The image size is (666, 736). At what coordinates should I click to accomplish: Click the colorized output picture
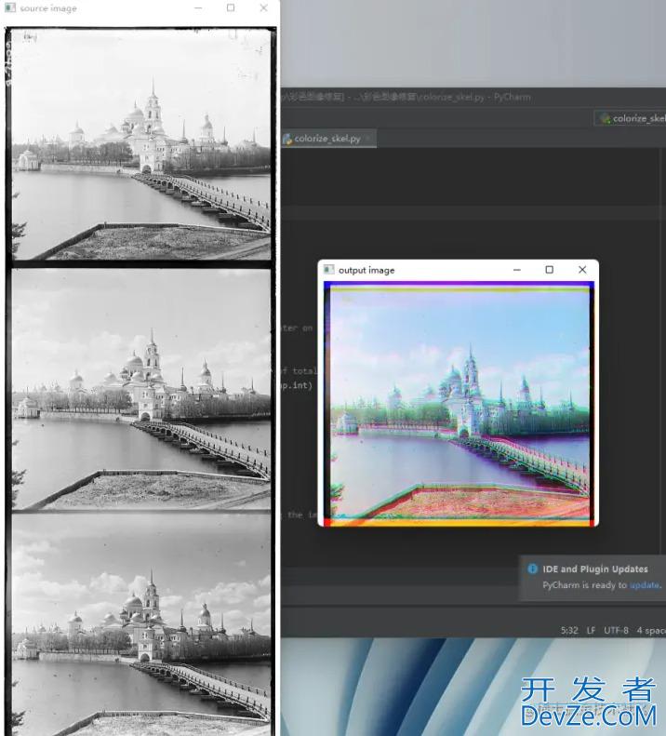[x=459, y=404]
